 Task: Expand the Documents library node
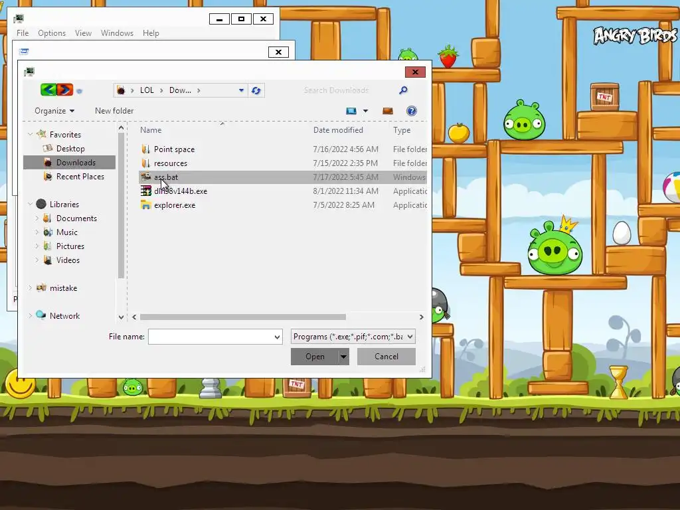point(37,218)
